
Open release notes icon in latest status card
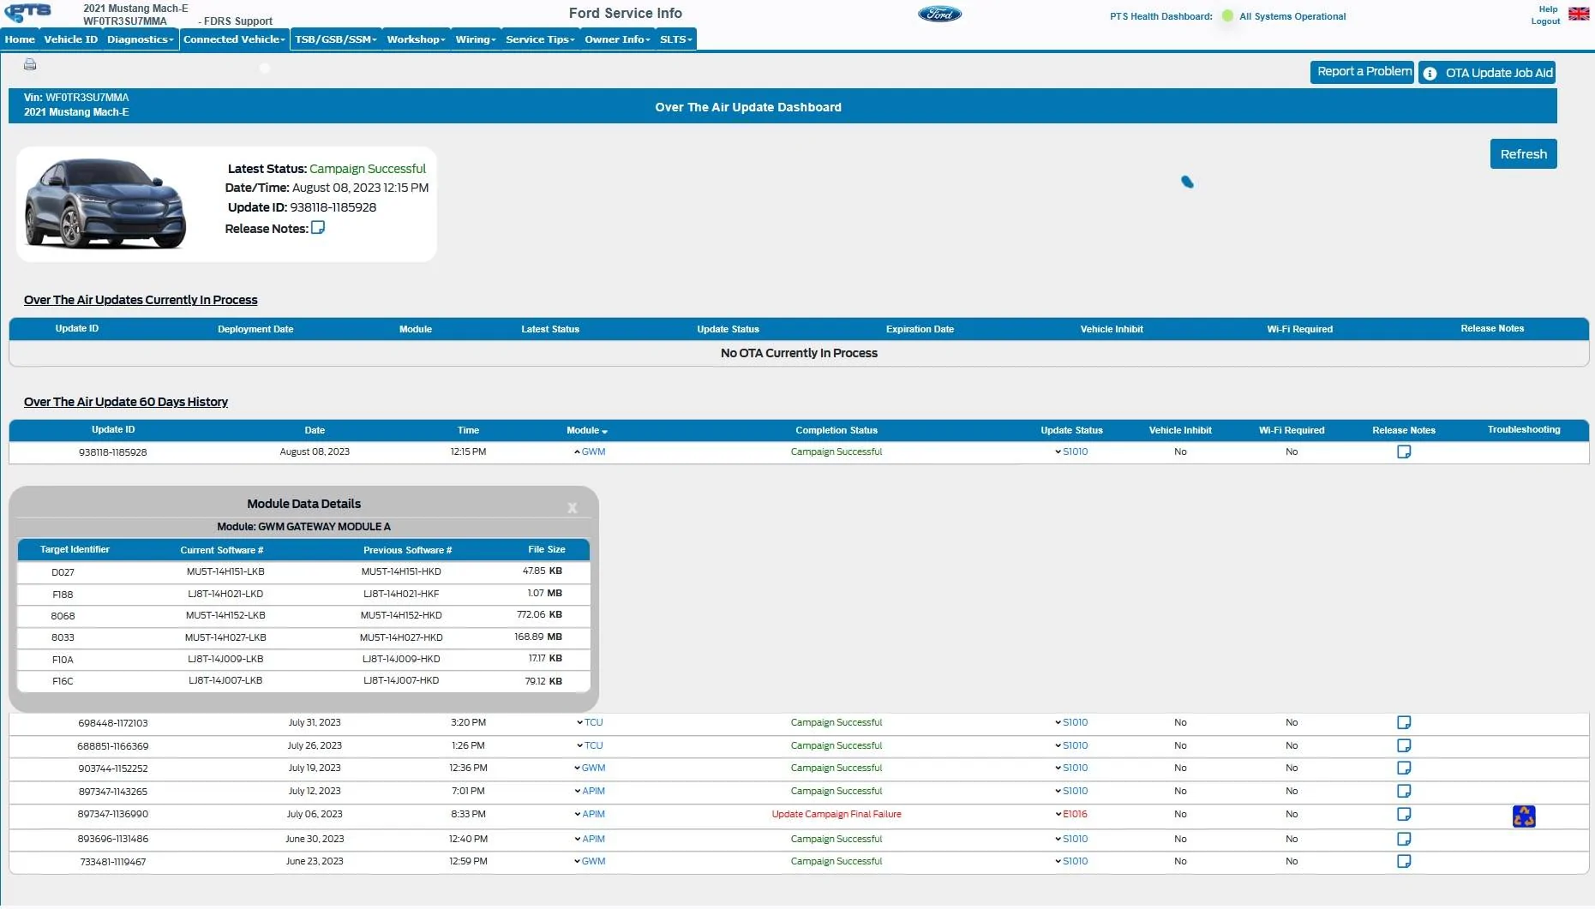318,228
